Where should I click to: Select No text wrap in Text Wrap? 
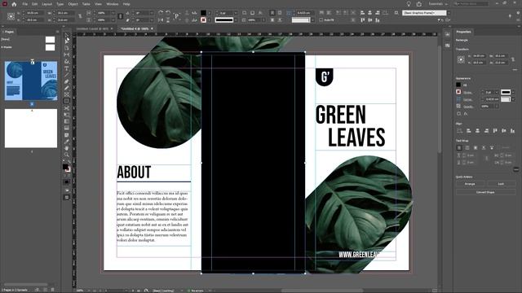pyautogui.click(x=459, y=147)
